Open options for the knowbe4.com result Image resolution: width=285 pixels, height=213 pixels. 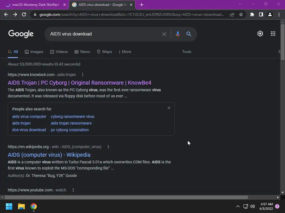(x=82, y=75)
